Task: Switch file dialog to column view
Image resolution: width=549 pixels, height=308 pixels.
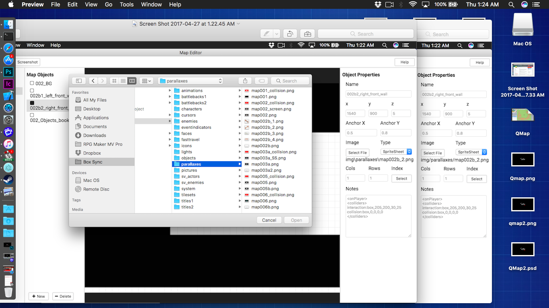Action: pyautogui.click(x=132, y=81)
